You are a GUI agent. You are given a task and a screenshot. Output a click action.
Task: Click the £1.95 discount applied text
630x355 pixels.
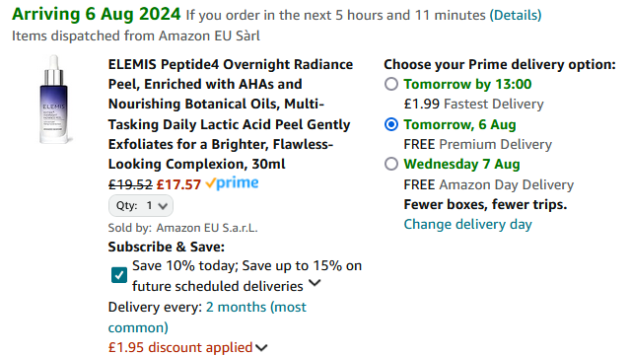180,347
